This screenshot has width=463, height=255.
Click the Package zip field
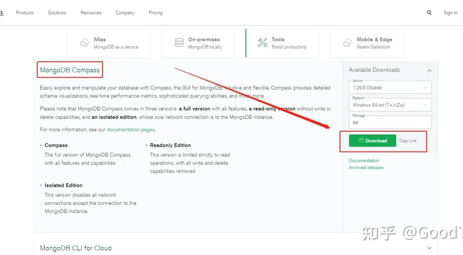[390, 122]
